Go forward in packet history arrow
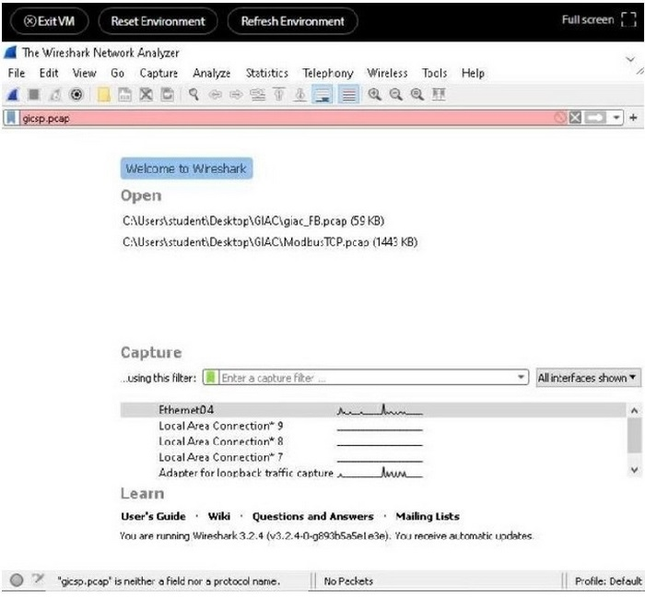Screen dimensions: 645x597 pyautogui.click(x=236, y=95)
